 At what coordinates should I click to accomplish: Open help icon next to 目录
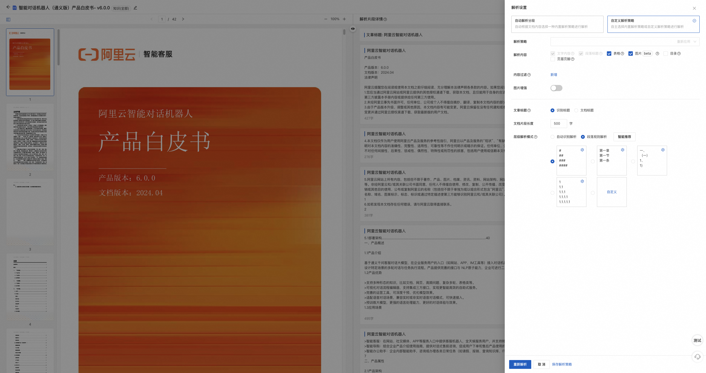pyautogui.click(x=679, y=54)
